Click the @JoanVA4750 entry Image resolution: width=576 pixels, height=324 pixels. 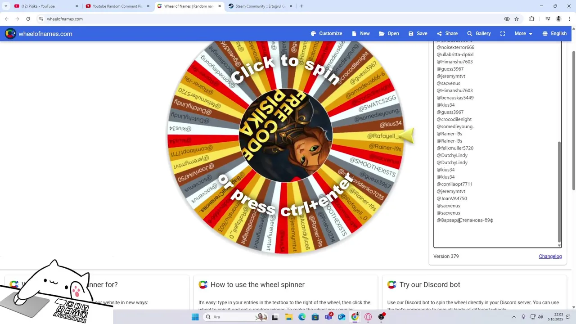click(452, 198)
